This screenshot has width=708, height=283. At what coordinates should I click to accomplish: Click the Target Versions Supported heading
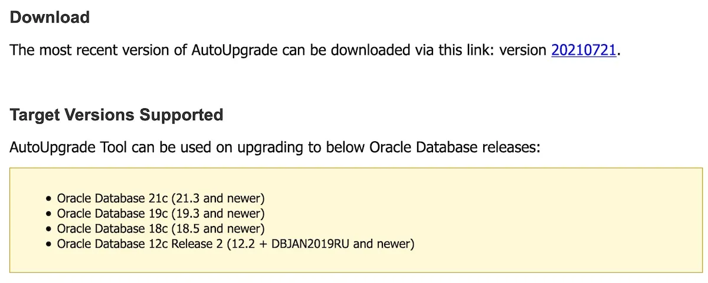116,114
